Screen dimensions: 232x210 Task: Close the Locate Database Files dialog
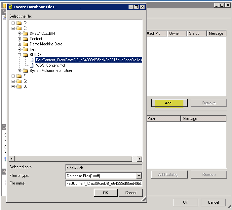tap(142, 7)
